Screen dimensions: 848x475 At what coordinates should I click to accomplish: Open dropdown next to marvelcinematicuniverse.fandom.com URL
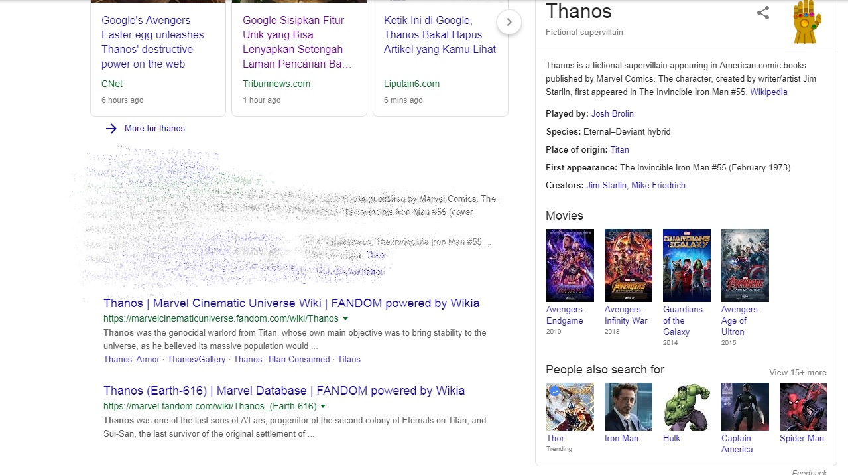coord(345,319)
